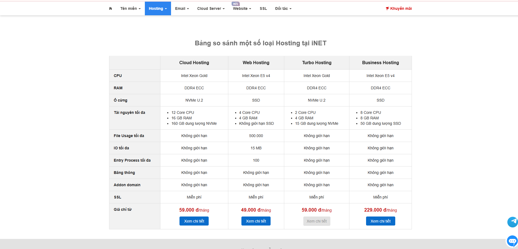View details for Cloud Hosting plan
The height and width of the screenshot is (249, 518).
coord(194,221)
